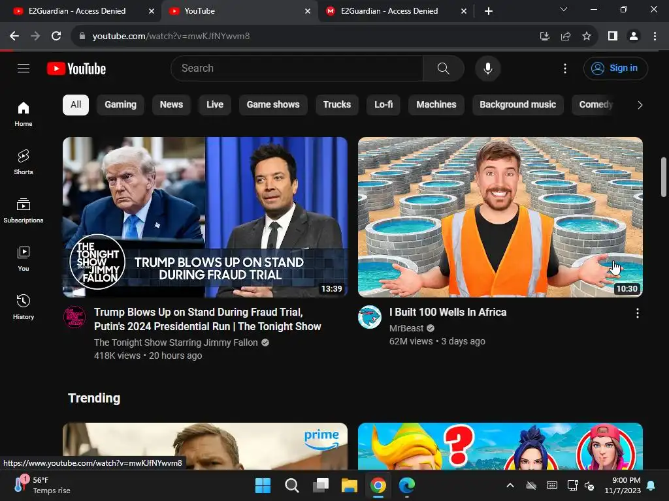Click the MrBeast channel avatar
669x501 pixels.
coord(370,317)
